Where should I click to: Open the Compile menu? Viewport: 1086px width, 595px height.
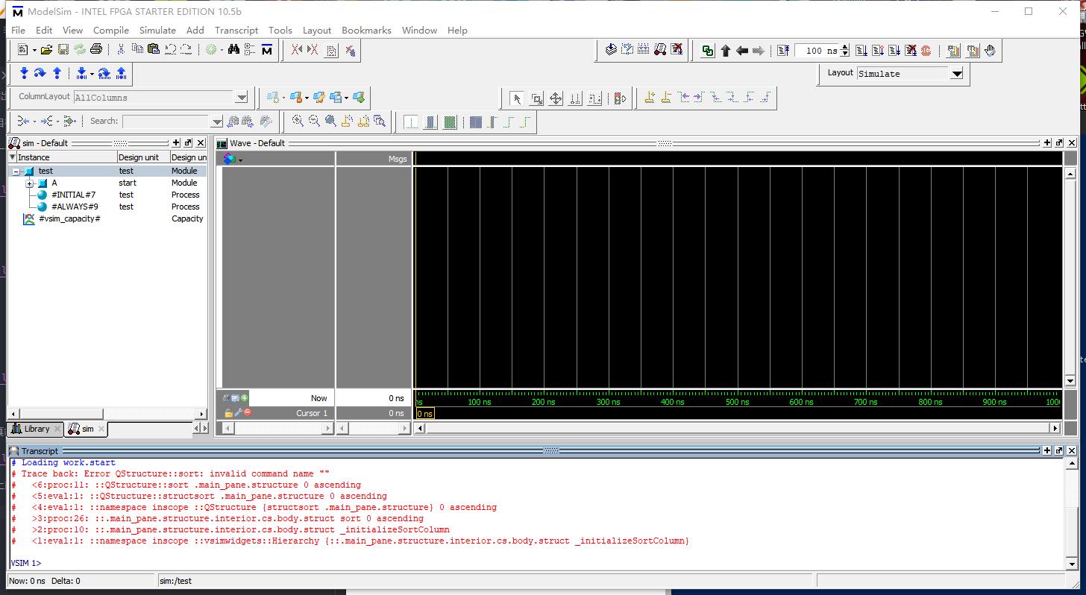pyautogui.click(x=111, y=30)
